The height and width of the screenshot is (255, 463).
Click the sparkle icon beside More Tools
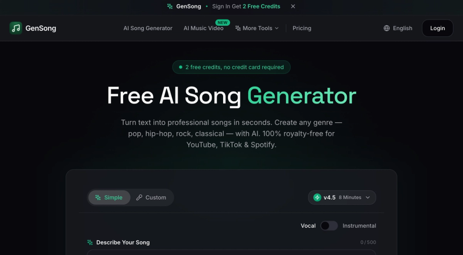238,28
